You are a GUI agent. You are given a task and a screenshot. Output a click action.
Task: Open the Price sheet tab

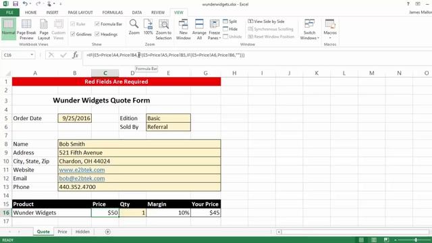[x=62, y=232]
